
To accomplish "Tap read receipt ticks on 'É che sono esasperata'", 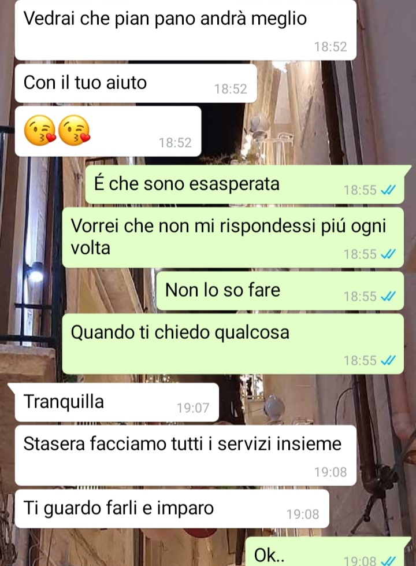I will (388, 190).
